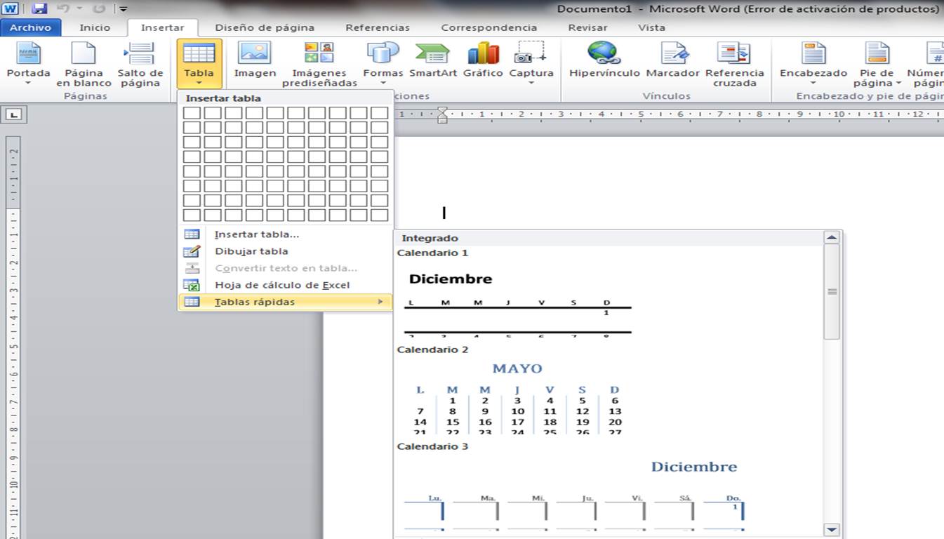Select the top-left cell of the table grid
The height and width of the screenshot is (539, 944).
[192, 113]
